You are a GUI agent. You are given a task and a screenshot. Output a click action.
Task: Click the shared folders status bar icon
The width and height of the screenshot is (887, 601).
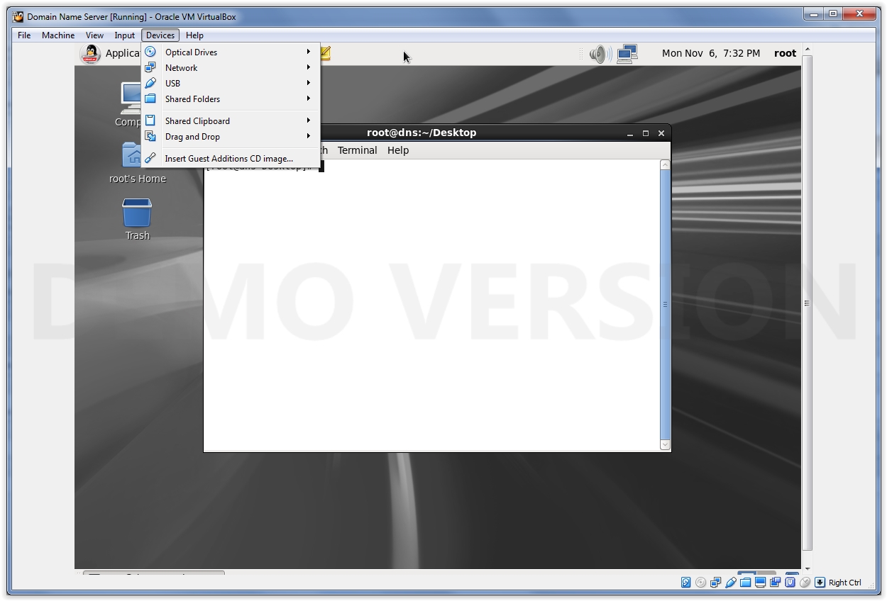[746, 582]
